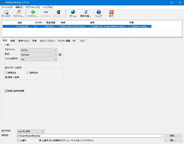Click the 00:00:27 duration cell

click(50, 26)
